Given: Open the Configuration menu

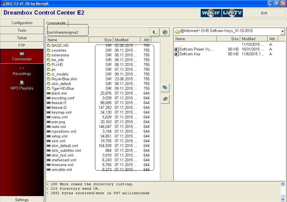Looking at the screenshot, I should click(22, 23).
